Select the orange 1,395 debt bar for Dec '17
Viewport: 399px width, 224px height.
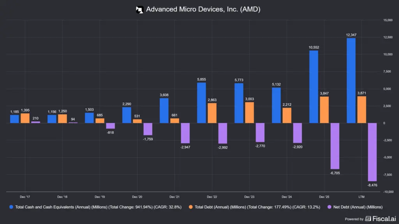click(x=25, y=118)
